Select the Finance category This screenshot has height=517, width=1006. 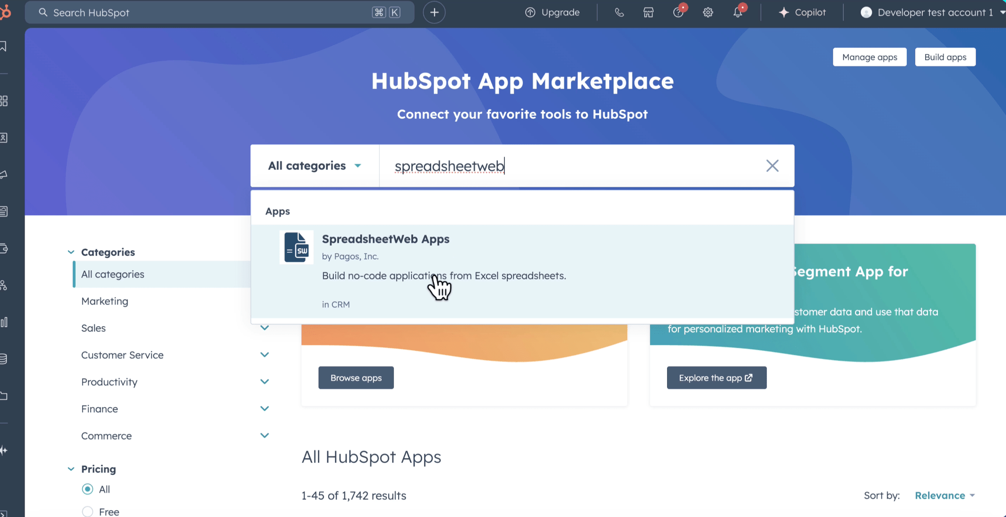(99, 408)
